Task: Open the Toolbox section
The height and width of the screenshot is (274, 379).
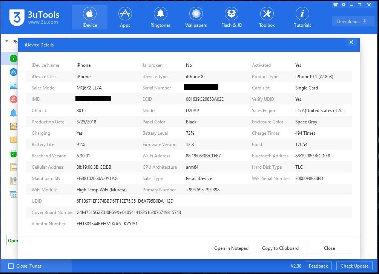Action: (267, 17)
